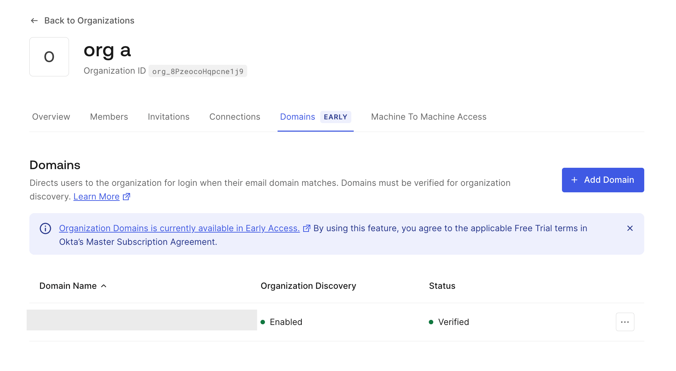Open the Machine To Machine Access tab
Screen dimensions: 676x371
pyautogui.click(x=428, y=117)
